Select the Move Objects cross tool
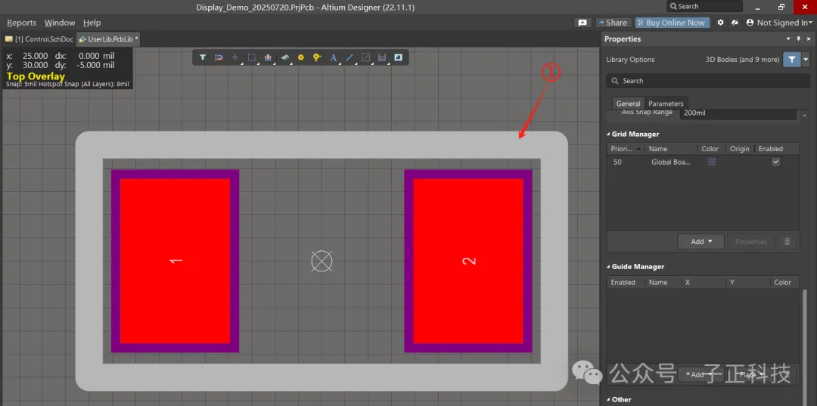This screenshot has width=817, height=406. pyautogui.click(x=235, y=57)
